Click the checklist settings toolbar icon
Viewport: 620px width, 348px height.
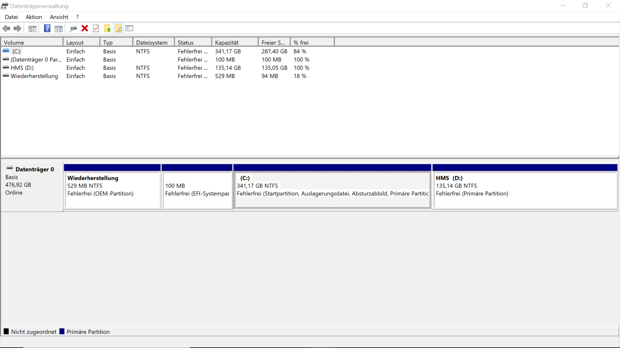point(129,28)
